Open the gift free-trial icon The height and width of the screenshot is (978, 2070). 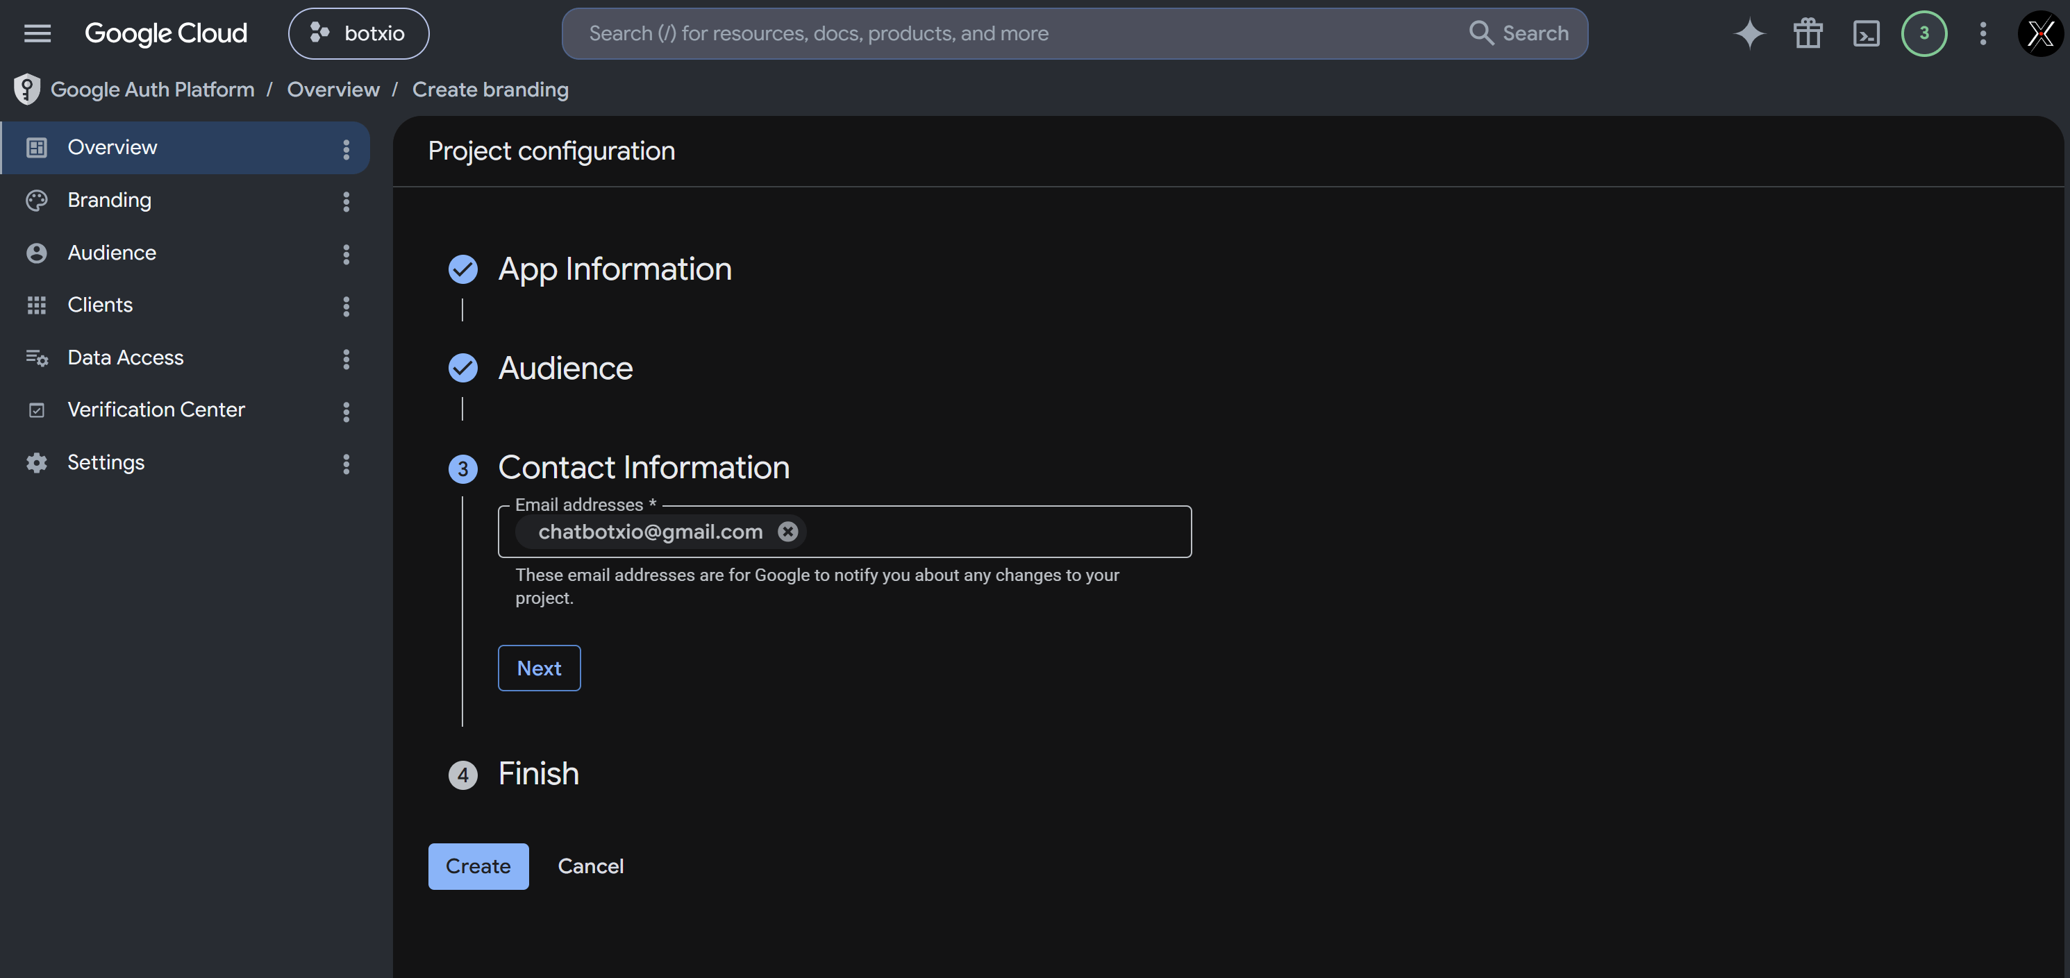(1808, 33)
